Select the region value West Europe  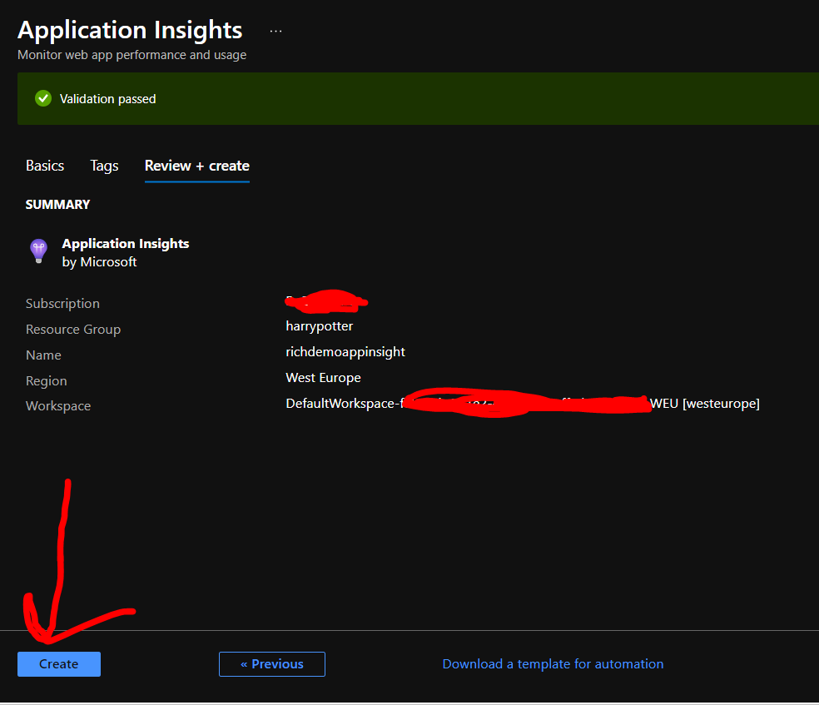click(x=323, y=378)
